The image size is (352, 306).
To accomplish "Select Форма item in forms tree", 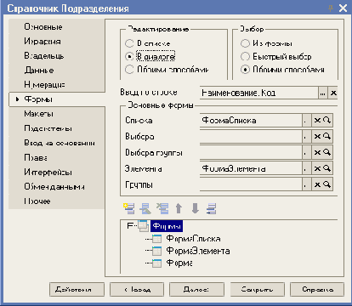I will [179, 263].
